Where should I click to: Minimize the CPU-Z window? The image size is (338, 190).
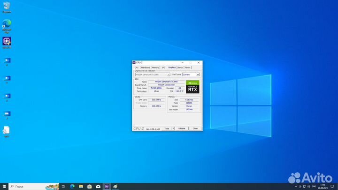tap(183, 63)
